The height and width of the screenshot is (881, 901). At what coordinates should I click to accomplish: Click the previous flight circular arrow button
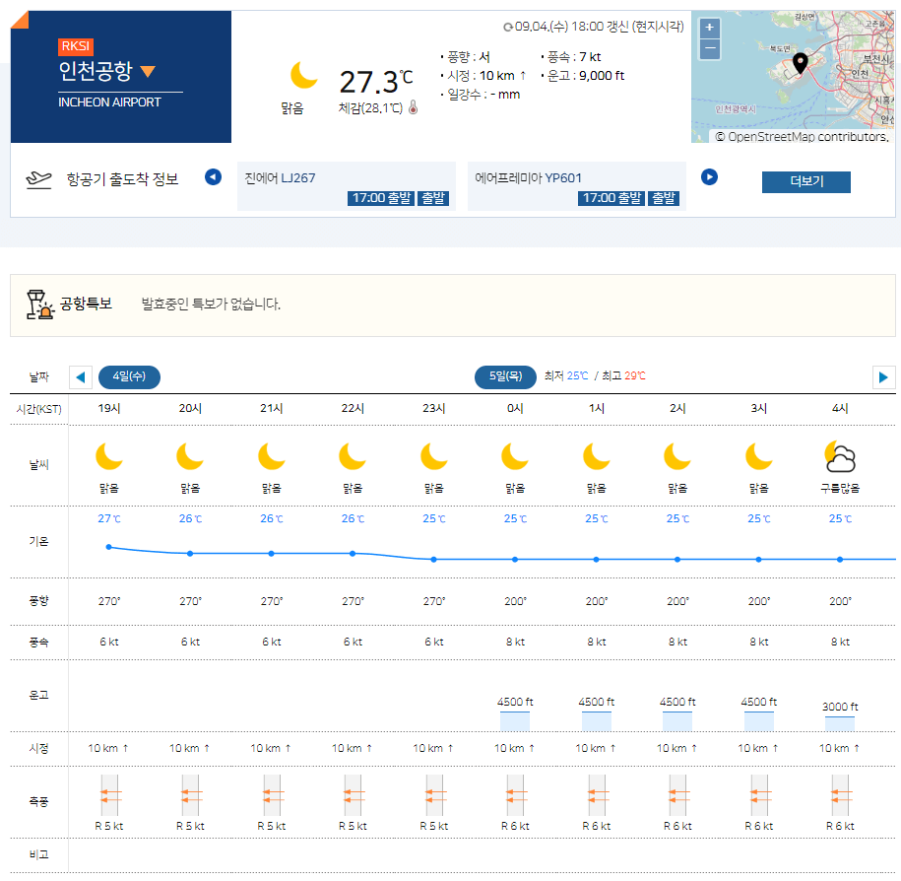214,177
